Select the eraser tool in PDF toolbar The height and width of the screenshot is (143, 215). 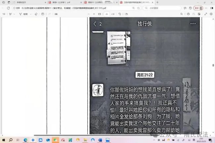[36, 14]
